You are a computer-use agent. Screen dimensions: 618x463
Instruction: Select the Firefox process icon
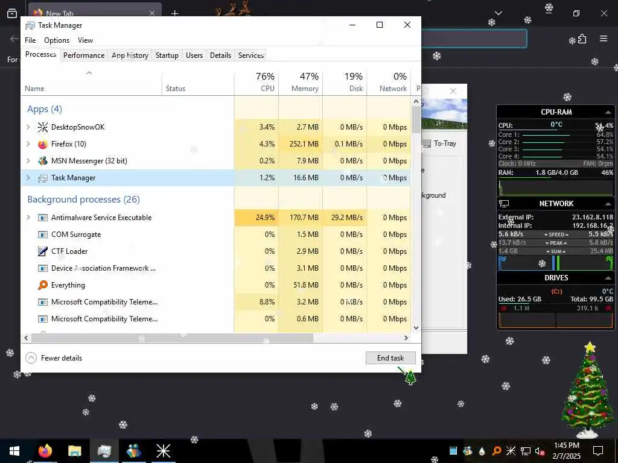click(x=43, y=144)
